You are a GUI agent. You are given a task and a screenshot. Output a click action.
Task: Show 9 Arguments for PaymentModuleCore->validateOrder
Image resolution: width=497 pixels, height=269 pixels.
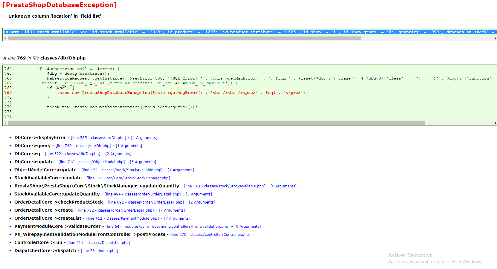[x=248, y=227]
